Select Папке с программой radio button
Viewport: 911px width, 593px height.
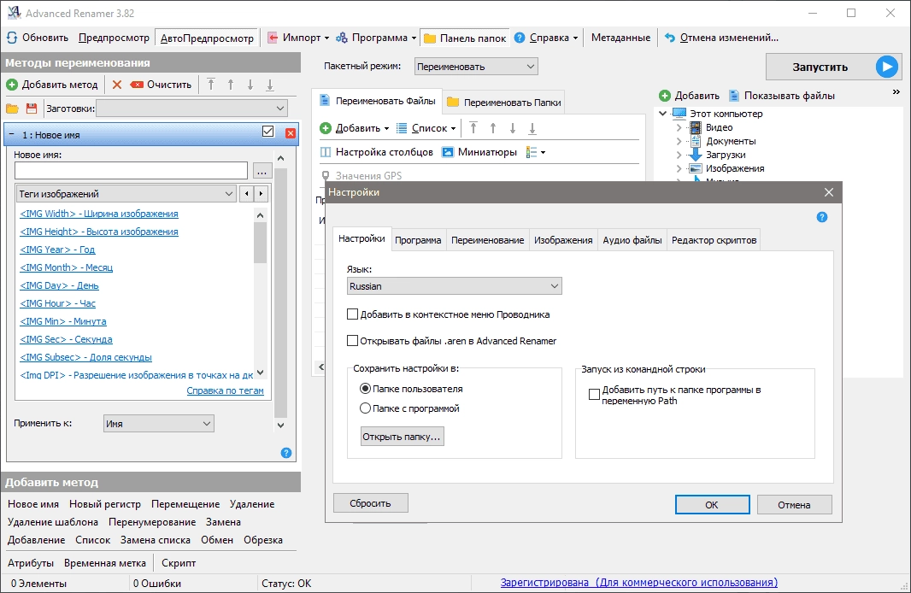tap(366, 408)
